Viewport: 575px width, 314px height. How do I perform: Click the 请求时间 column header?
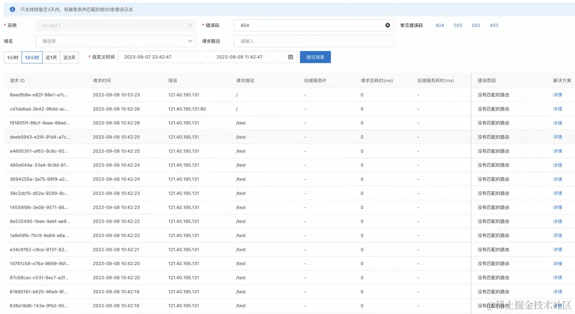pos(102,81)
